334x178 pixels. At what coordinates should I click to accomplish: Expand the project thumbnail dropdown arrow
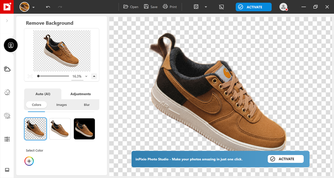point(34,7)
